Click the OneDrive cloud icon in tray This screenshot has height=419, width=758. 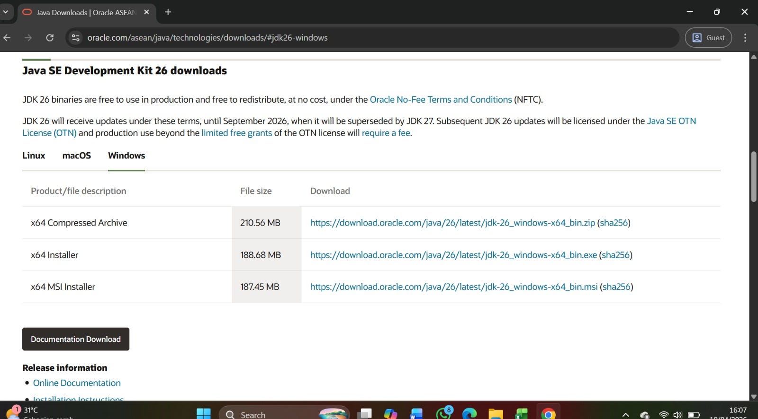(x=644, y=415)
